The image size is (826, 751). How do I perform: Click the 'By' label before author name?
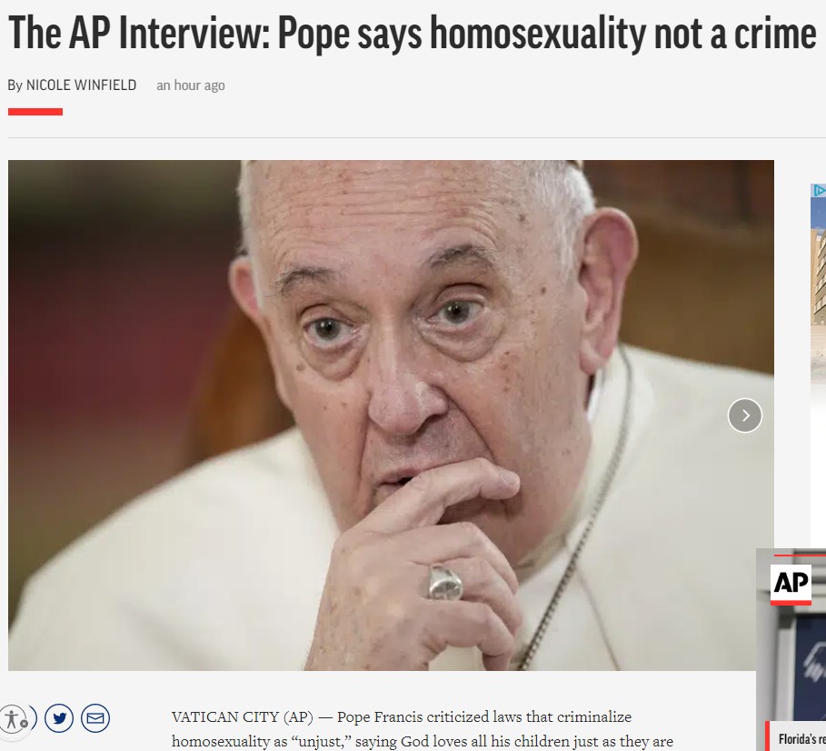(15, 85)
